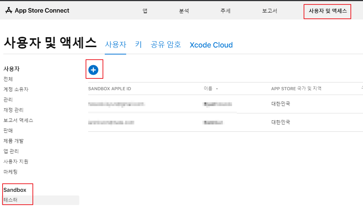Select the 판매 role filter

[x=8, y=130]
